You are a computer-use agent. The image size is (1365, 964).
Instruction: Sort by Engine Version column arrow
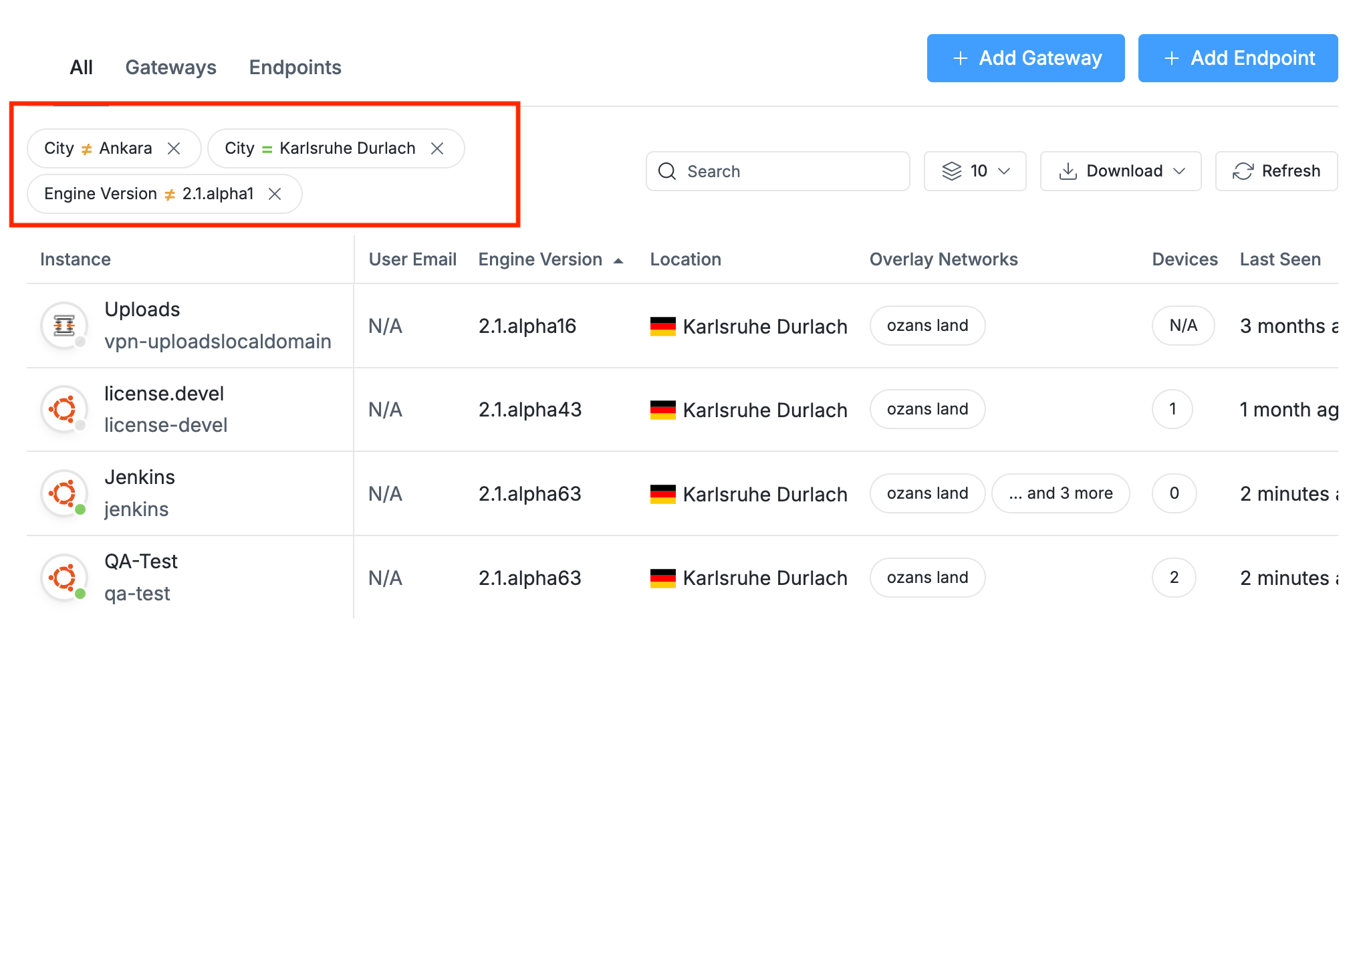tap(618, 260)
